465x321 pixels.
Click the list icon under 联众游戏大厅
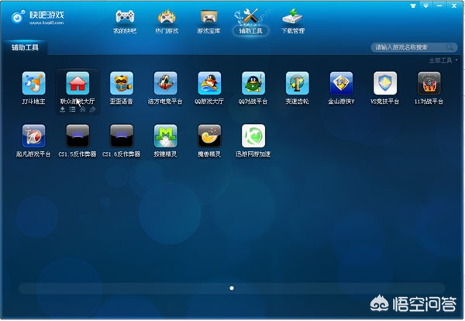click(72, 109)
